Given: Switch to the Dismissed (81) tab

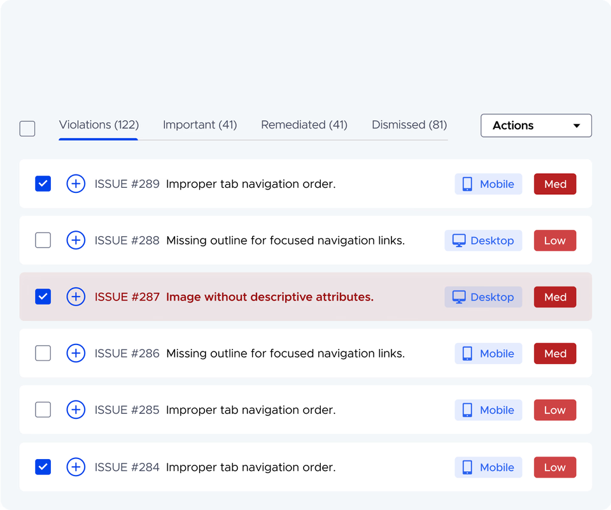Looking at the screenshot, I should (x=409, y=125).
